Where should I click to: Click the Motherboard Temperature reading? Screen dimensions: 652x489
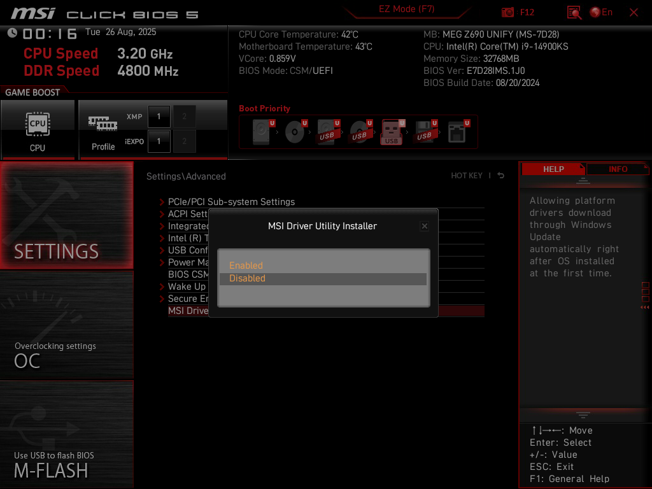305,46
